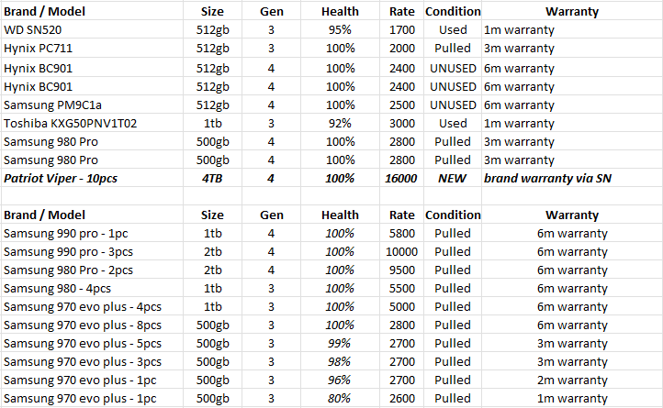Select the 2m warranty cell
The image size is (663, 408).
tap(572, 380)
